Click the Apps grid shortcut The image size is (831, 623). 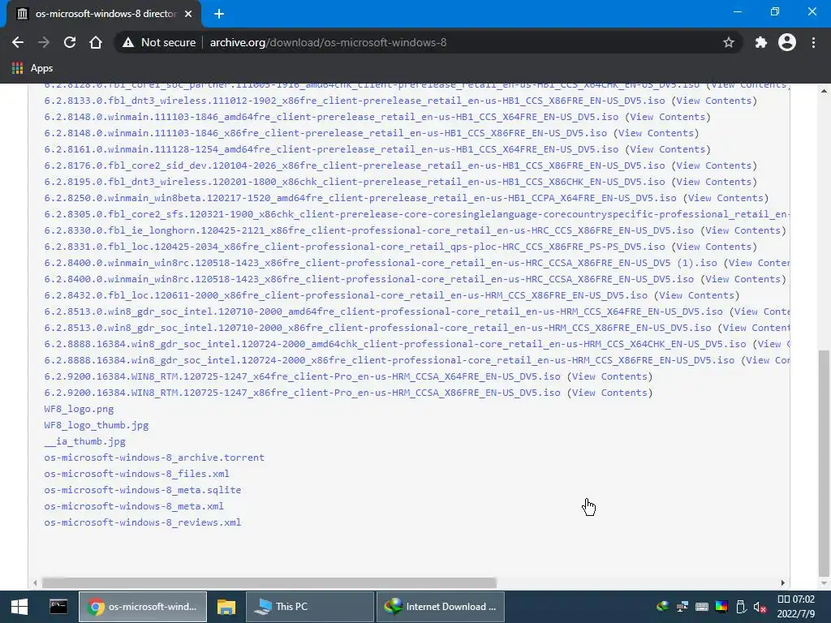point(32,68)
